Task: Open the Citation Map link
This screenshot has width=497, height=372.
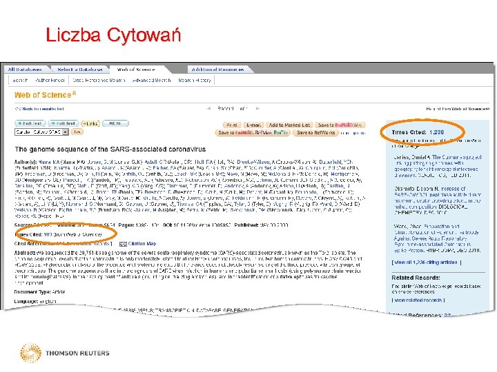Action: (x=142, y=244)
